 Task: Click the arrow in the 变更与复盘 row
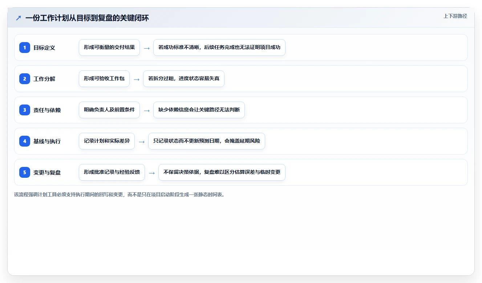click(x=152, y=173)
